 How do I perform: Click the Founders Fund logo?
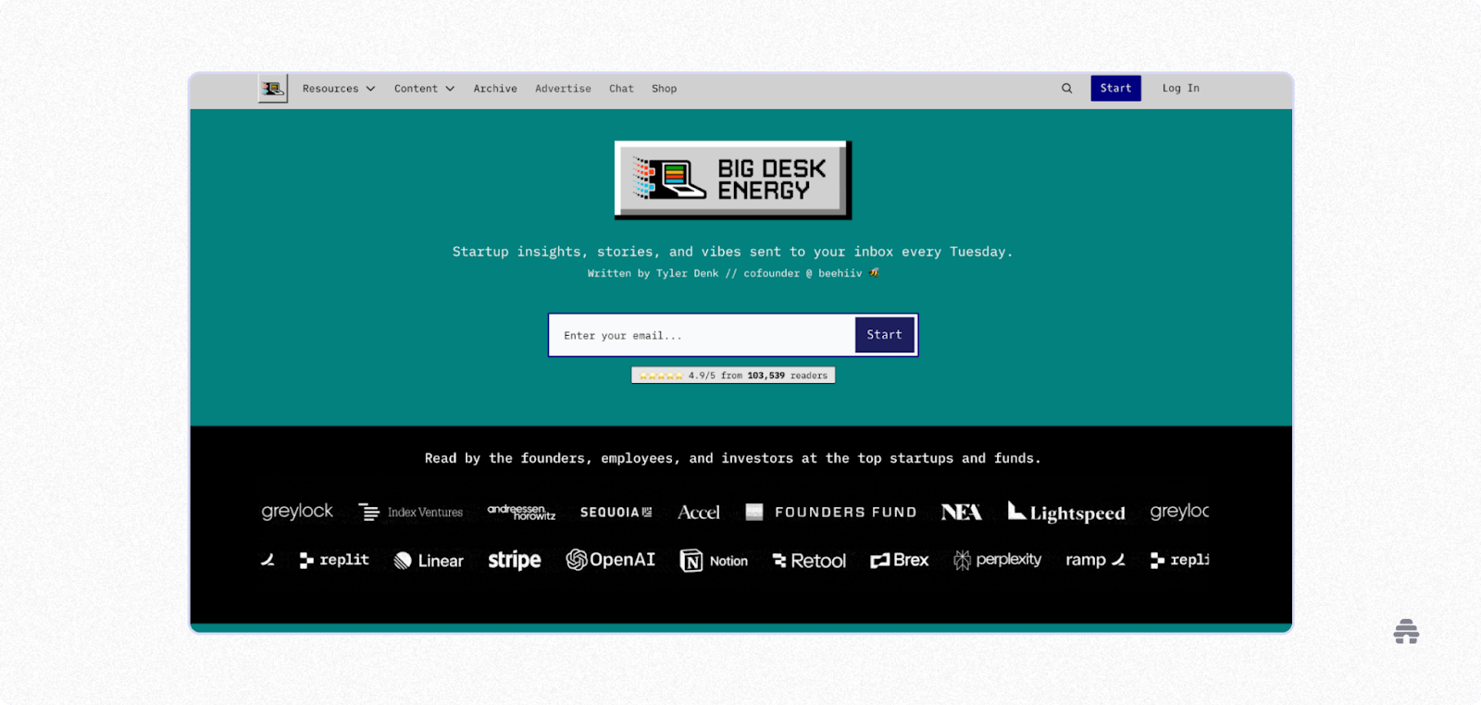[x=831, y=512]
